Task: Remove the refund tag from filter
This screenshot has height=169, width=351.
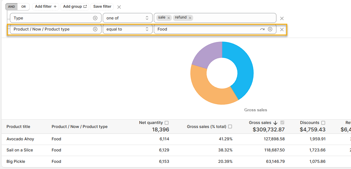Action: pos(190,18)
